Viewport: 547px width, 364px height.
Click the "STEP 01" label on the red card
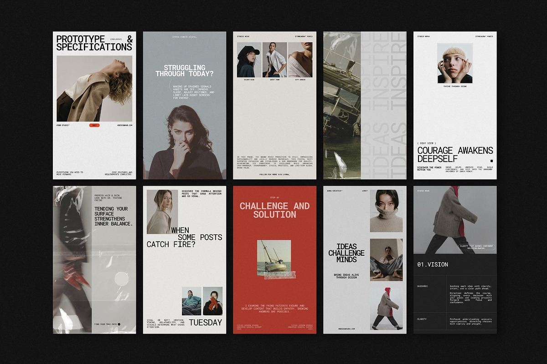[274, 197]
